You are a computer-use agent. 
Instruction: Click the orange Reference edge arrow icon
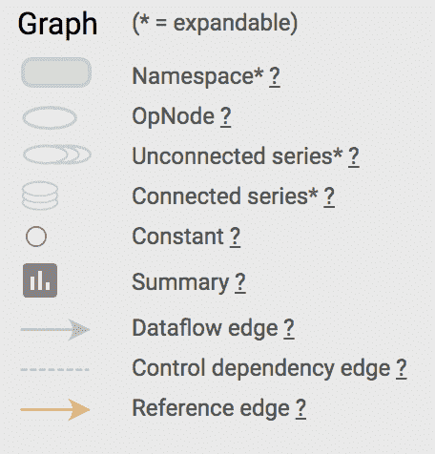[x=55, y=409]
